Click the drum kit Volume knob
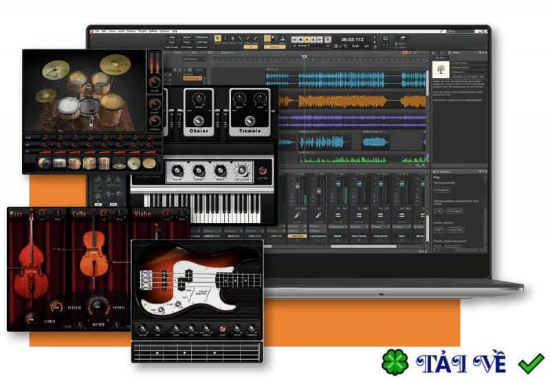The width and height of the screenshot is (550, 381). (x=154, y=82)
